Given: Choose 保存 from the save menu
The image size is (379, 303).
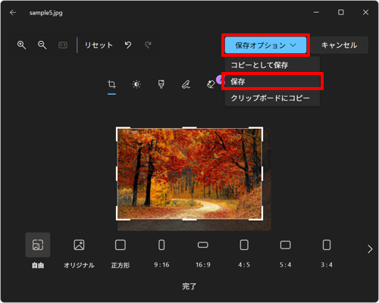Looking at the screenshot, I should [x=272, y=81].
